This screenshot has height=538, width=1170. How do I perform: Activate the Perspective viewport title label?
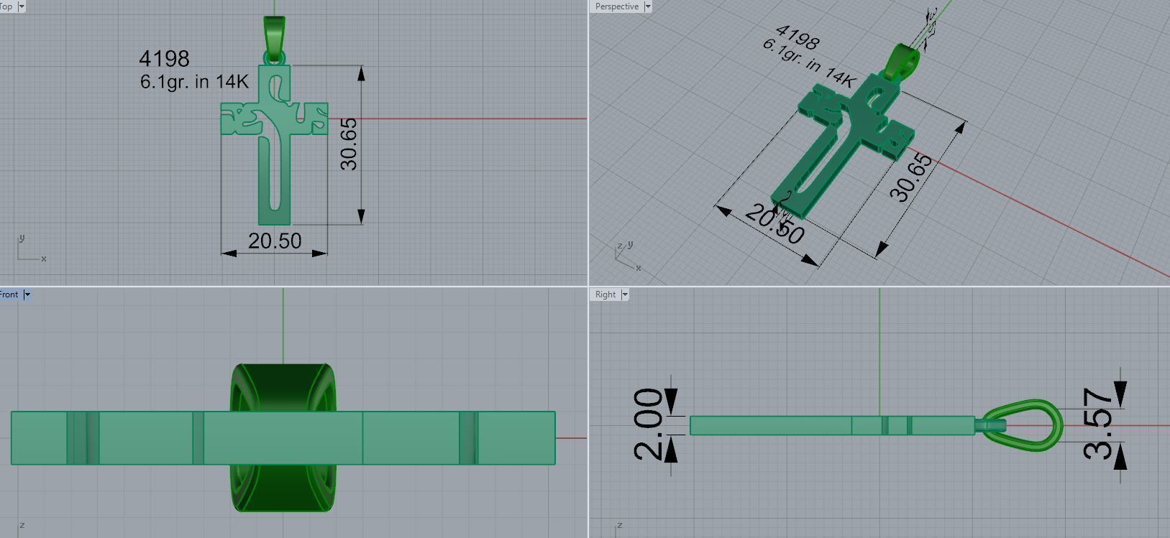click(616, 6)
